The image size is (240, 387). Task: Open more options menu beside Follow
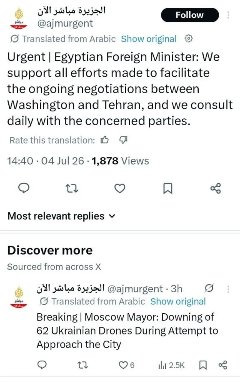(228, 15)
